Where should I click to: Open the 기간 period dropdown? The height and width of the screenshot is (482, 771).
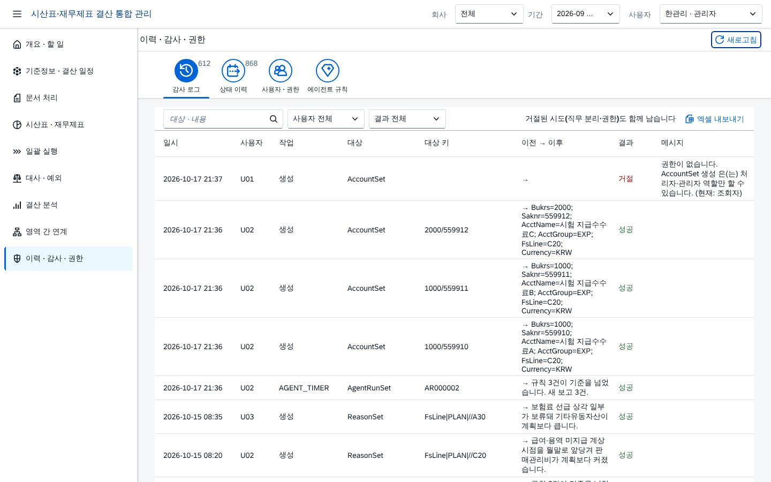586,14
